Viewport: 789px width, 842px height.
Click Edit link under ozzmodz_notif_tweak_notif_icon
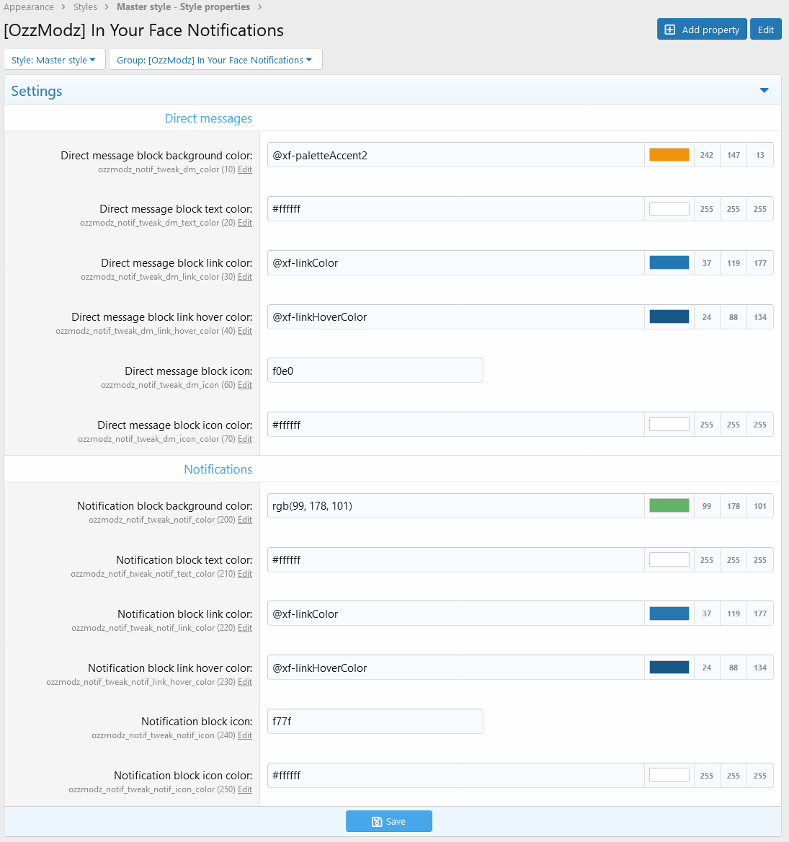point(245,735)
